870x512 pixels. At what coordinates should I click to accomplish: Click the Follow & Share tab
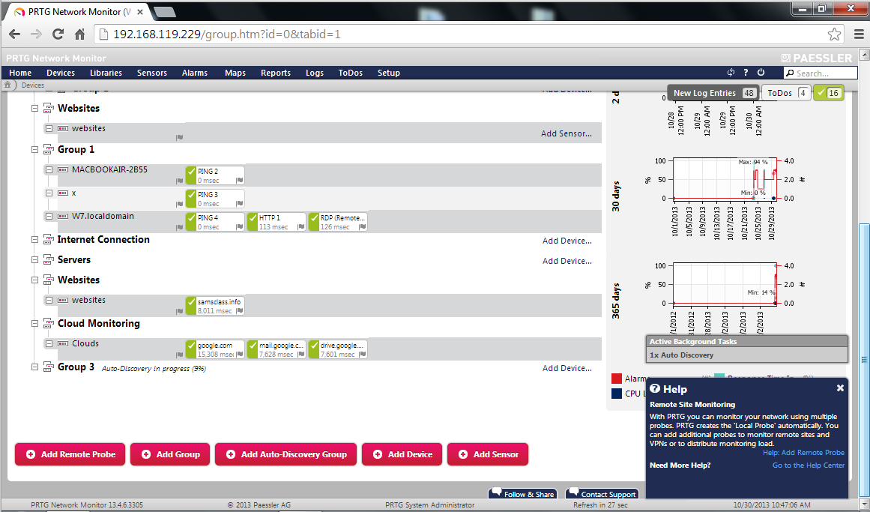coord(522,494)
